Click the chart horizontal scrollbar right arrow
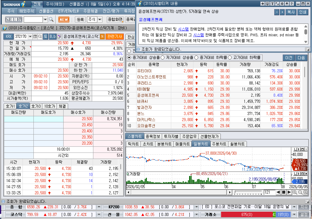The height and width of the screenshot is (219, 312). [230, 192]
